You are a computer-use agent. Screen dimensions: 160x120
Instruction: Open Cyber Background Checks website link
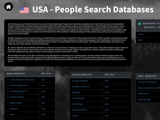23,80
